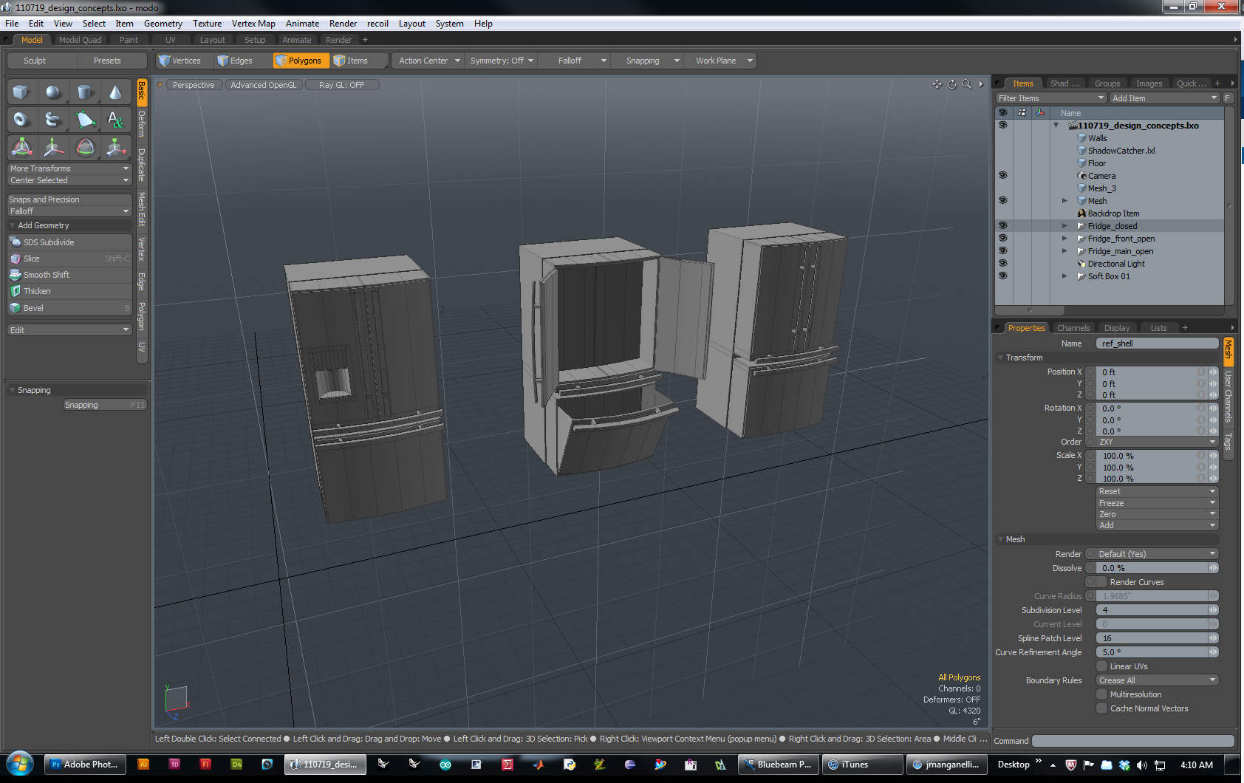Click the Polygons selection mode button

[x=298, y=61]
